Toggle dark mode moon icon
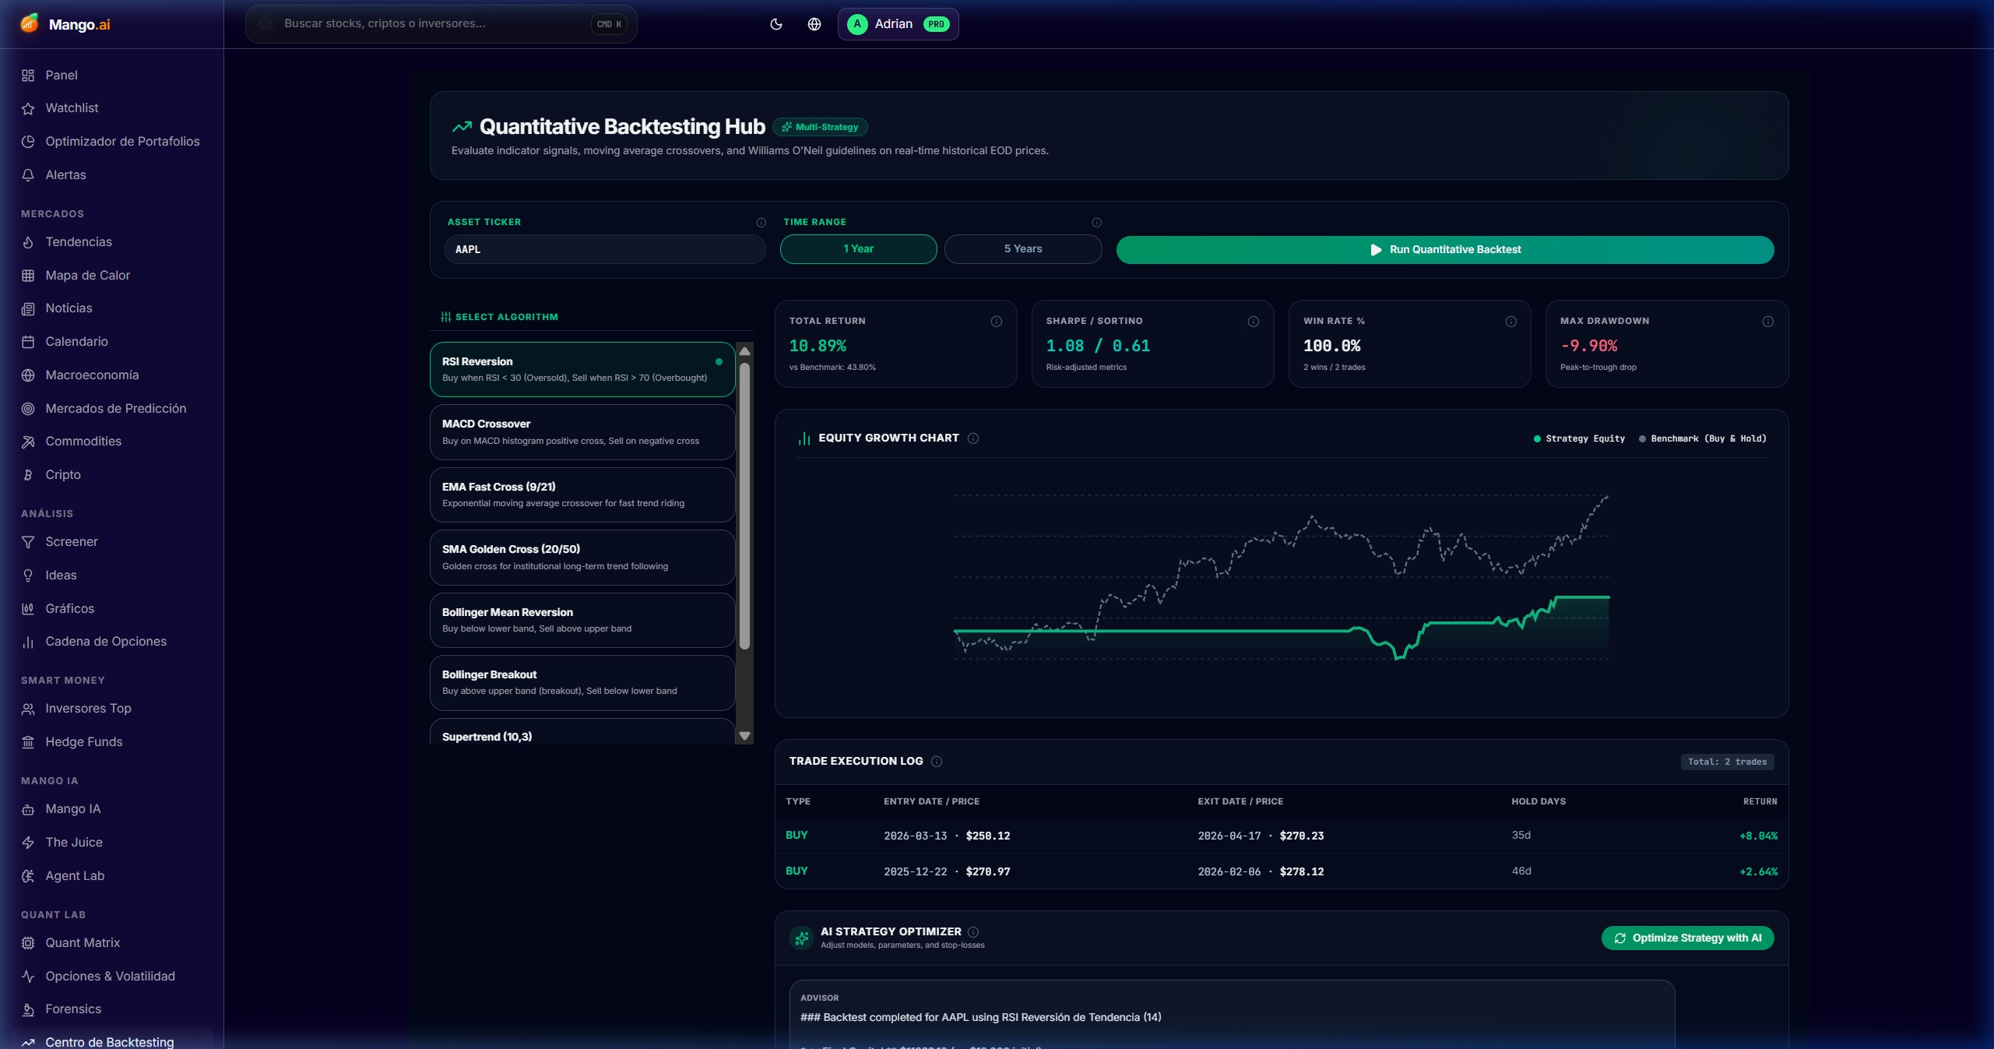1994x1049 pixels. click(775, 24)
